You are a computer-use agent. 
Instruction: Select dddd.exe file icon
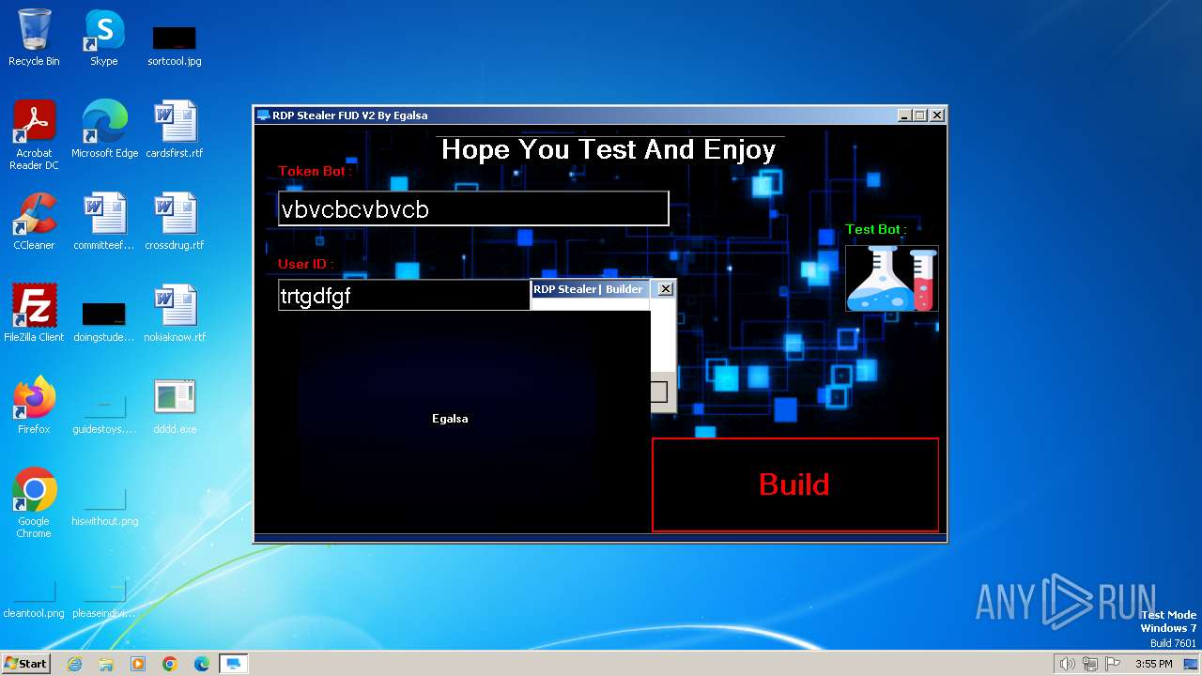(x=175, y=406)
